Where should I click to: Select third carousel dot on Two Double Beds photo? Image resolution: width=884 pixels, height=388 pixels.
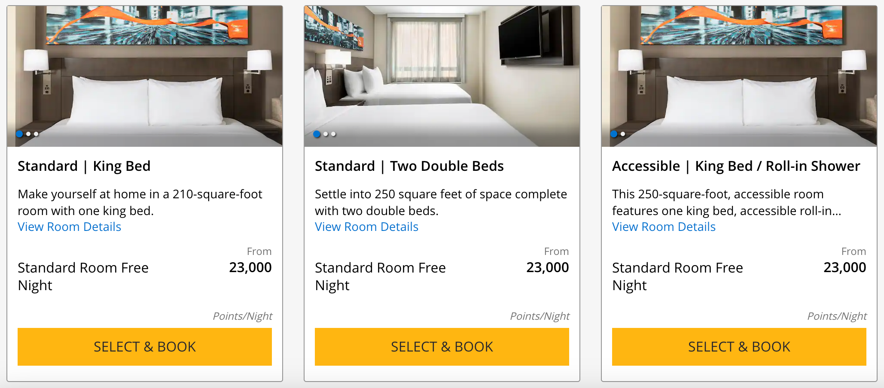(x=333, y=134)
